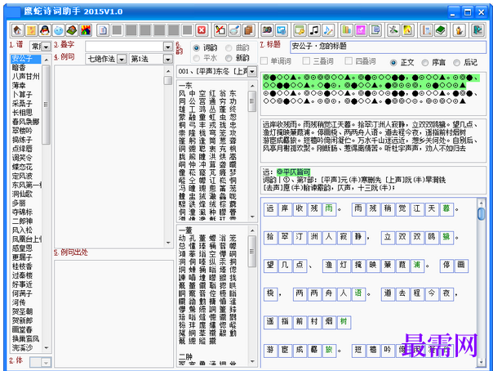Select 八声甘州 in the tune list
This screenshot has width=493, height=371.
(x=26, y=77)
